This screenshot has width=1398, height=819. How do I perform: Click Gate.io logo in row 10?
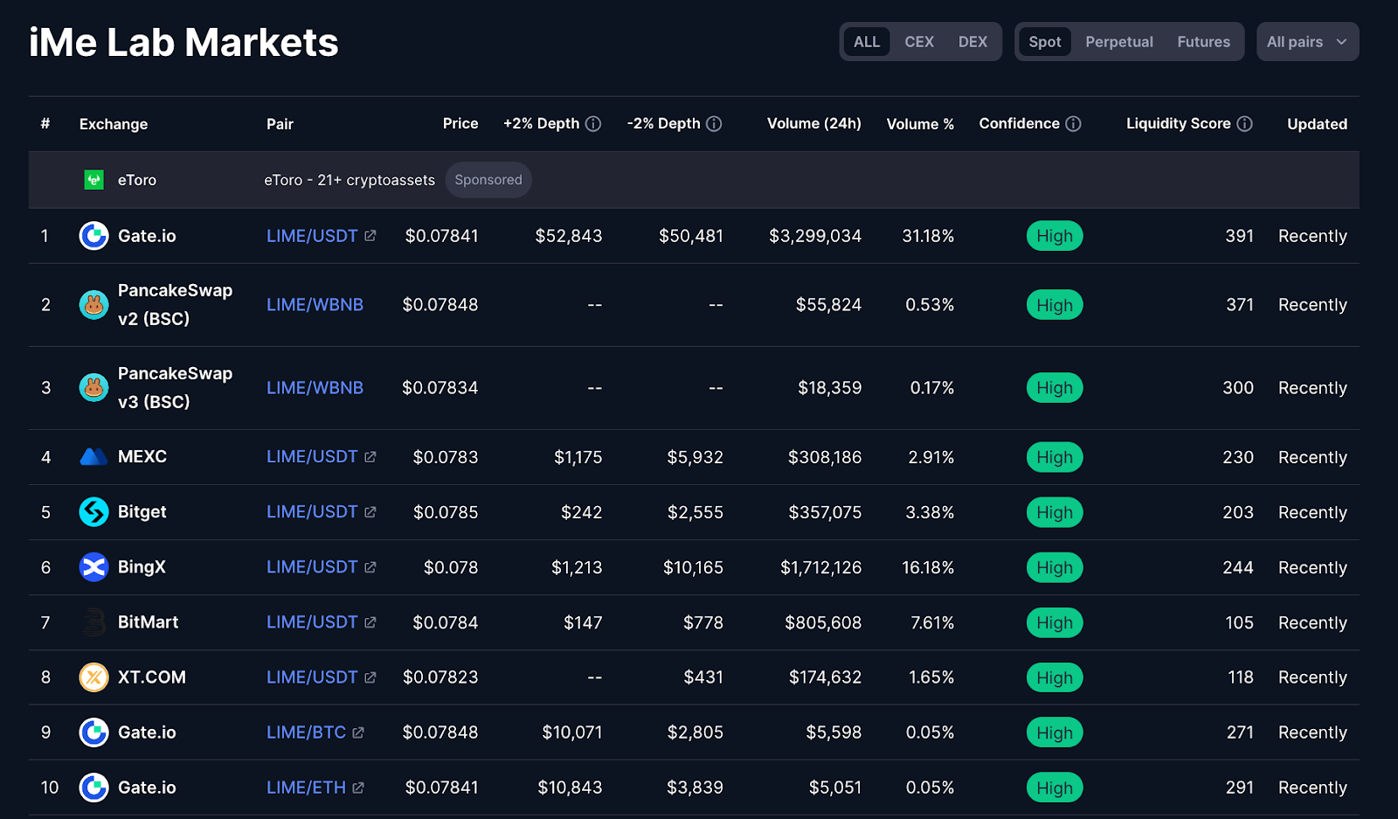coord(93,788)
